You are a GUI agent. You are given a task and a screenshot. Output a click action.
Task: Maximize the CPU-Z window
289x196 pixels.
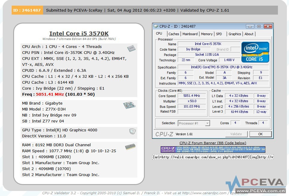click(x=259, y=27)
